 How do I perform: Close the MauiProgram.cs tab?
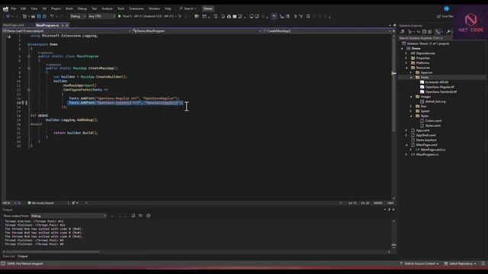pos(67,25)
